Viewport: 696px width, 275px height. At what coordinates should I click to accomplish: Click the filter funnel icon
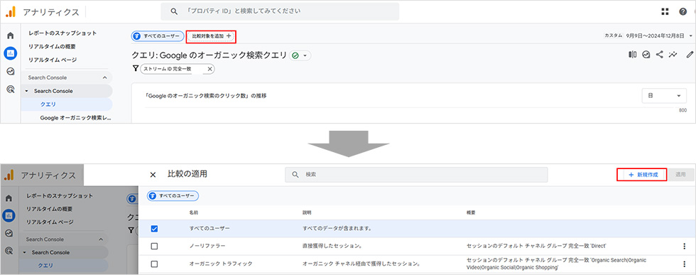[x=136, y=68]
